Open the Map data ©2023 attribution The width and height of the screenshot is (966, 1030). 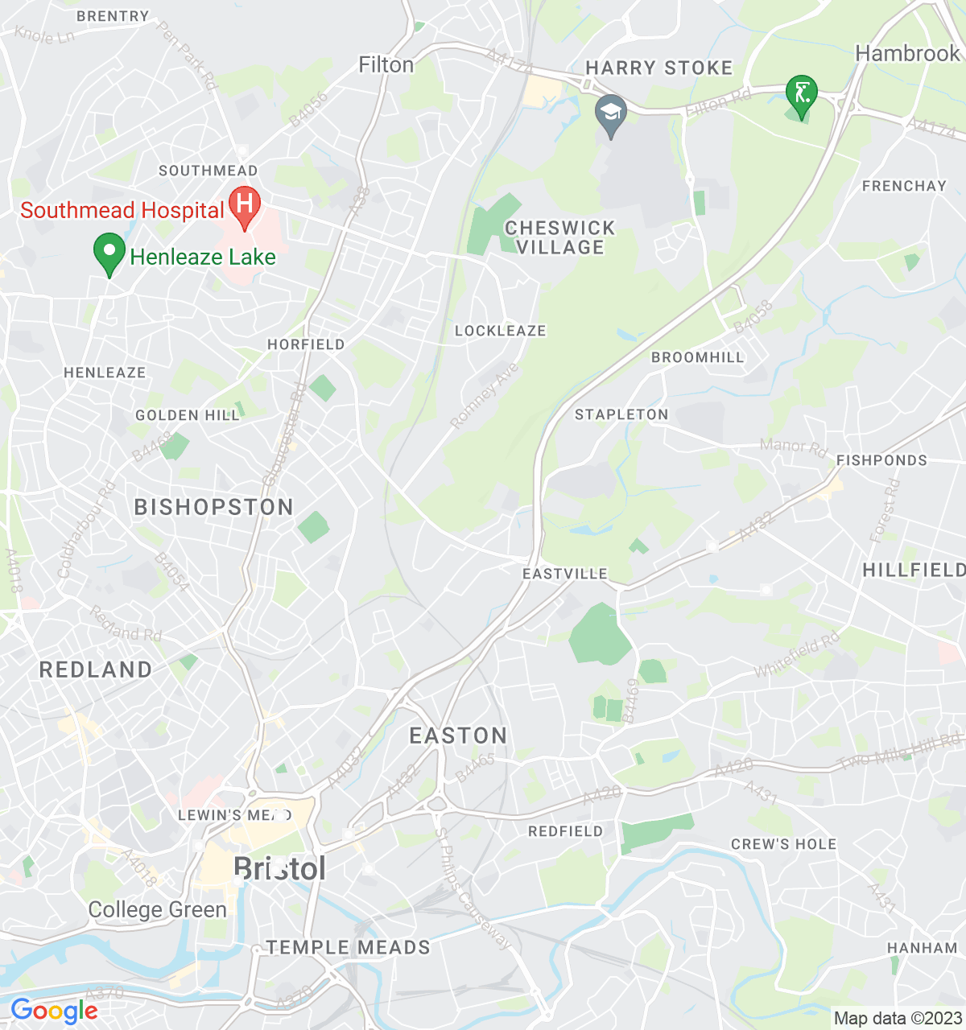(x=898, y=1018)
